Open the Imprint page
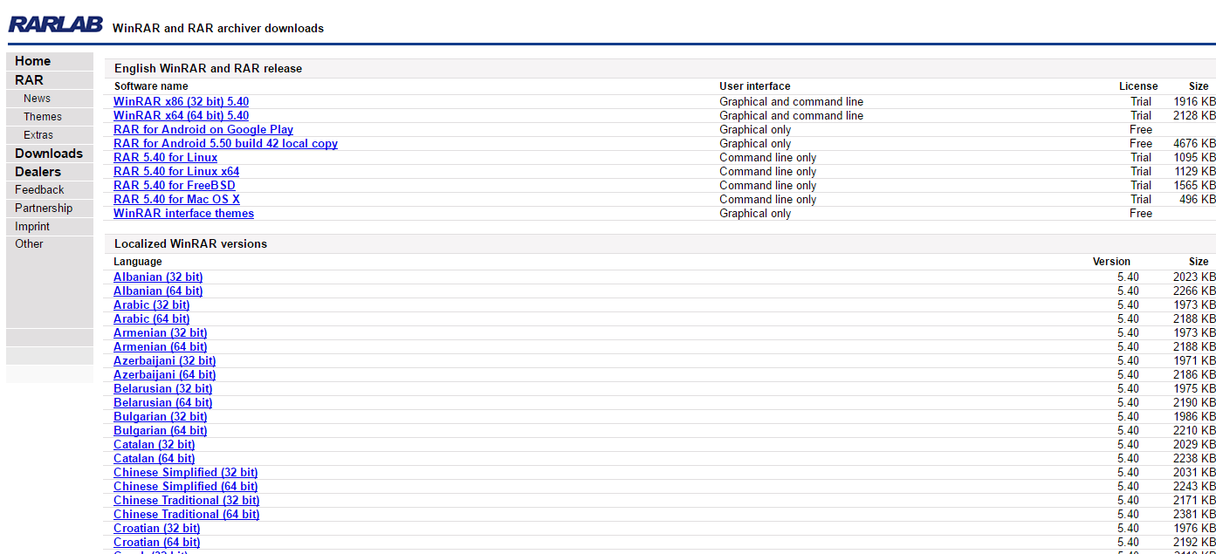This screenshot has height=554, width=1216. pyautogui.click(x=32, y=226)
